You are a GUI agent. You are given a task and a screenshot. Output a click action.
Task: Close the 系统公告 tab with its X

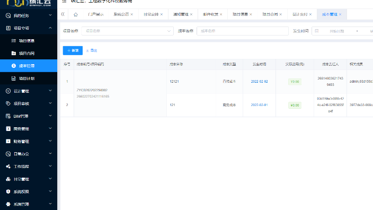click(132, 14)
